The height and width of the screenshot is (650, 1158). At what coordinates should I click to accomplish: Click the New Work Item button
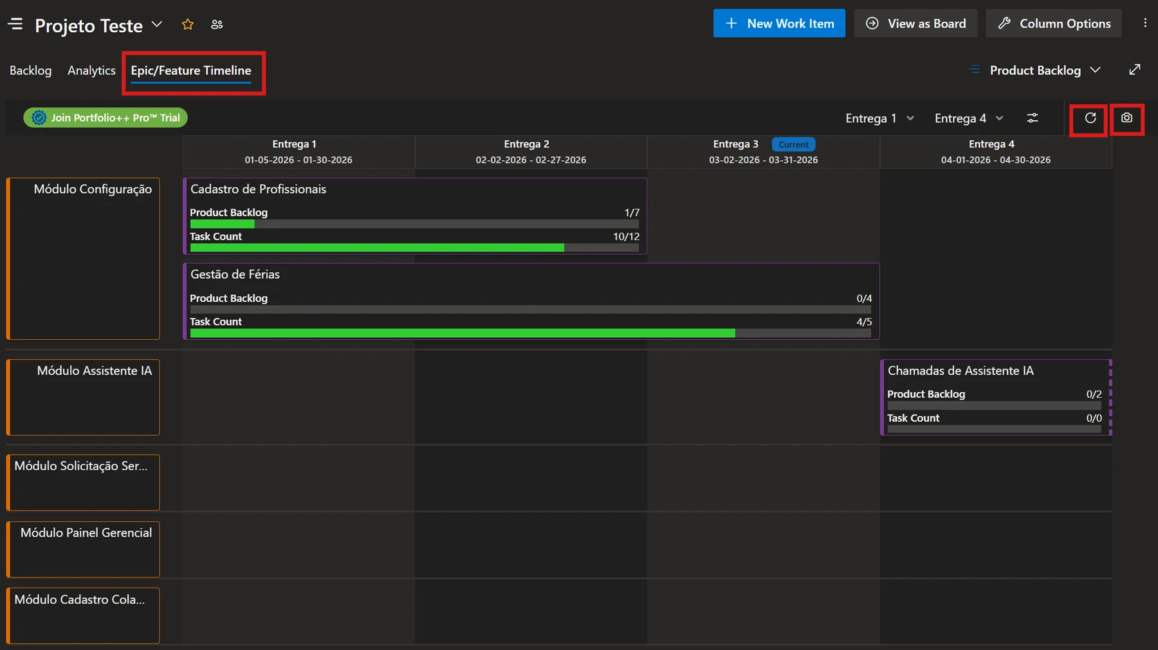tap(779, 23)
